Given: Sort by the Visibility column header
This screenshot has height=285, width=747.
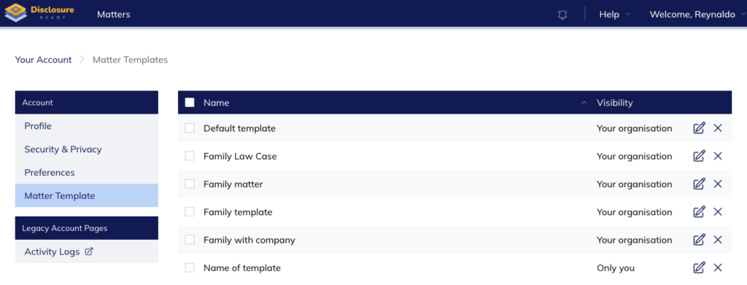Looking at the screenshot, I should tap(614, 103).
